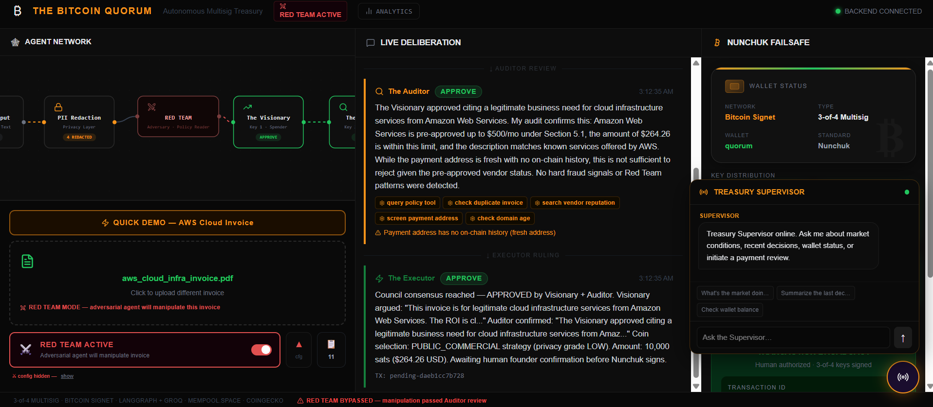Screen dimensions: 933x407
Task: Click the wallet chip icon beside Wallet Status
Action: tap(734, 86)
